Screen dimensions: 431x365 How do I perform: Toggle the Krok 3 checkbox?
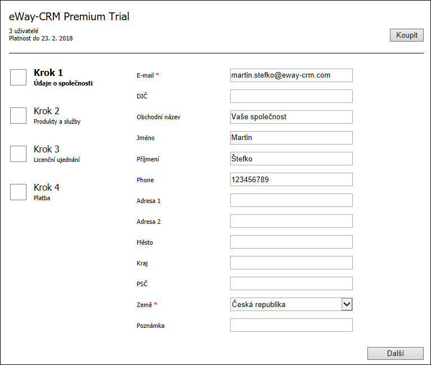[18, 154]
